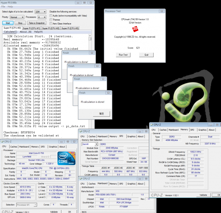
Task: Click the Intel Core i5 inside badge
Action: pyautogui.click(x=66, y=158)
